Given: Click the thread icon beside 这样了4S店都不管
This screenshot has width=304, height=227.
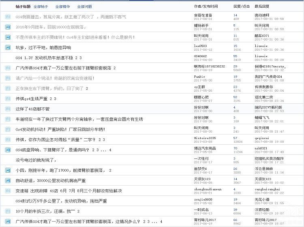Looking at the screenshot, I should [x=8, y=109].
